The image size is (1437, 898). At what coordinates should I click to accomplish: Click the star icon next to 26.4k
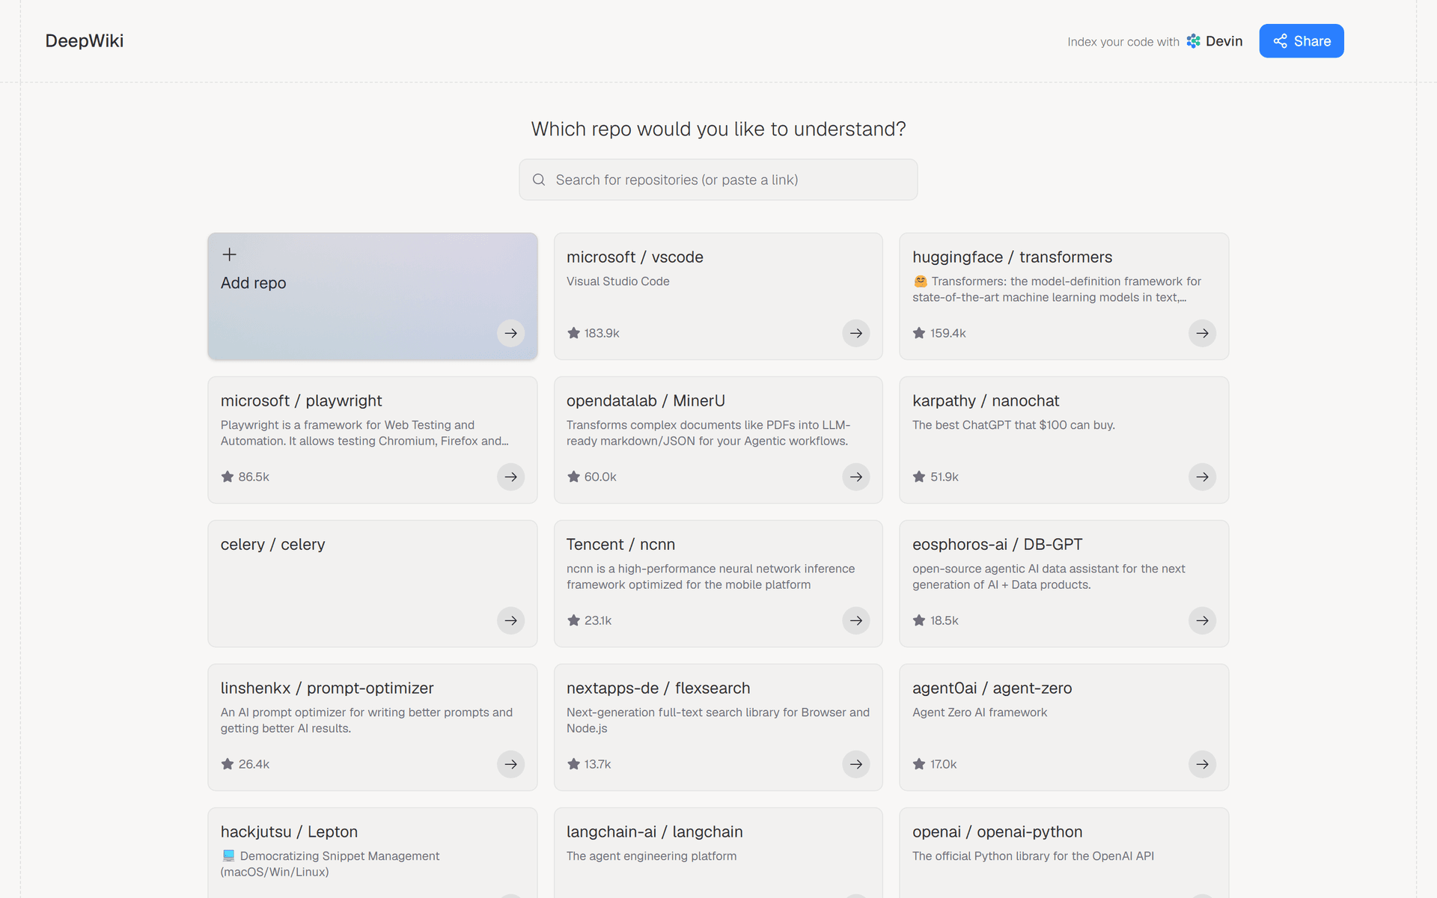click(x=228, y=764)
